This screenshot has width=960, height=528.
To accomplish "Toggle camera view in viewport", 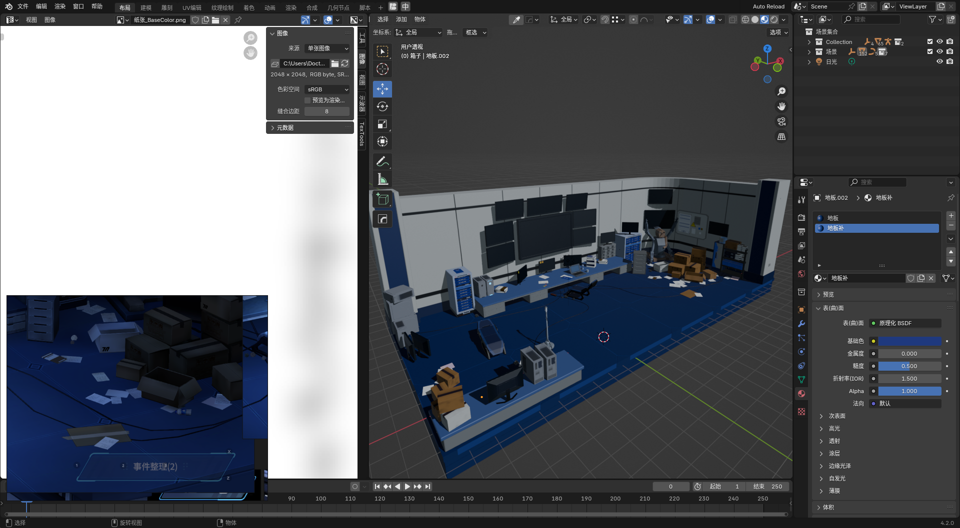I will [x=781, y=121].
